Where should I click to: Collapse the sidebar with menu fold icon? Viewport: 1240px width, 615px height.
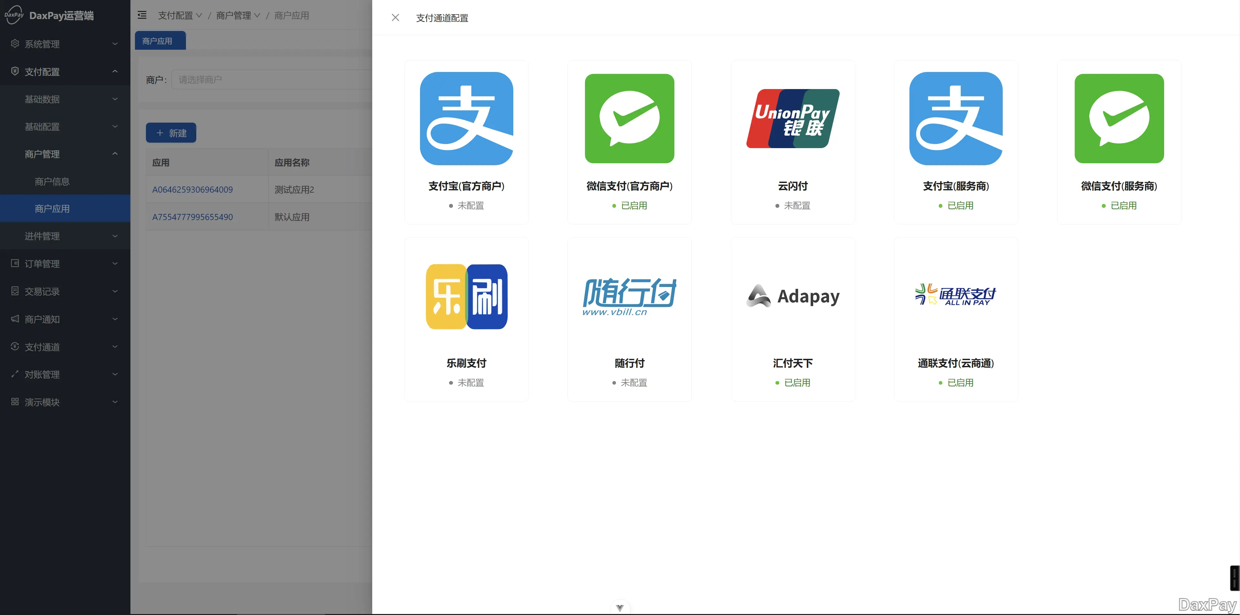pyautogui.click(x=142, y=15)
